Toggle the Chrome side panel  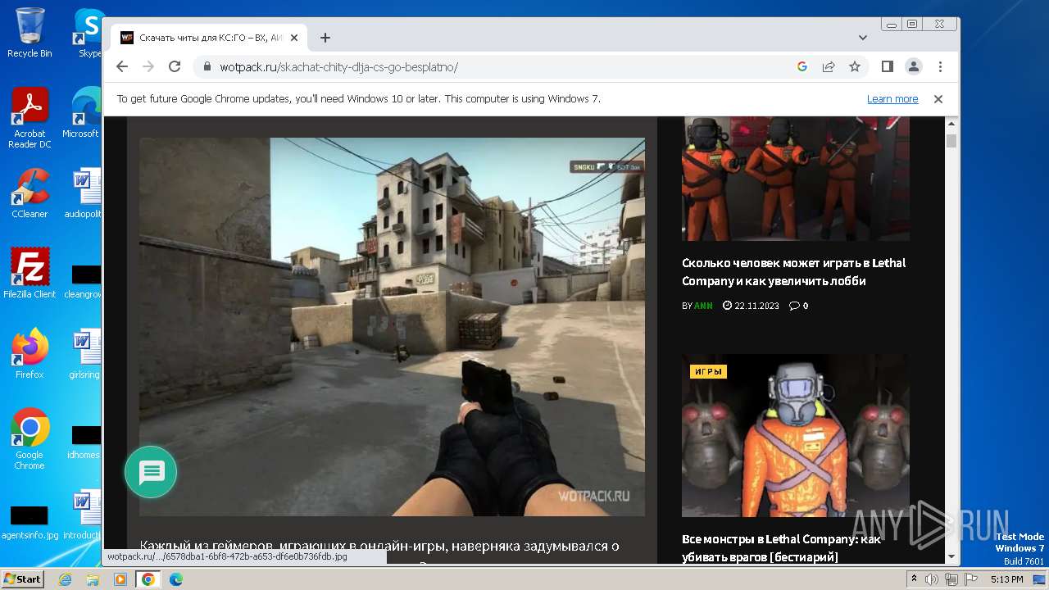pos(888,66)
